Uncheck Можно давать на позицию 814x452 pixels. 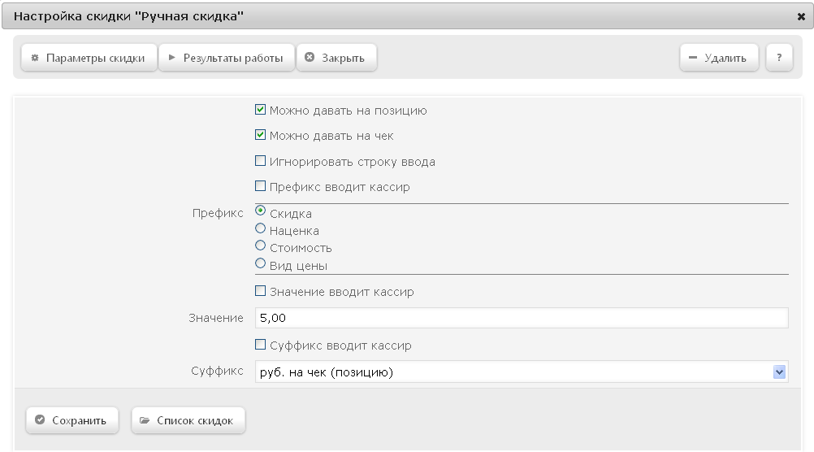coord(260,110)
